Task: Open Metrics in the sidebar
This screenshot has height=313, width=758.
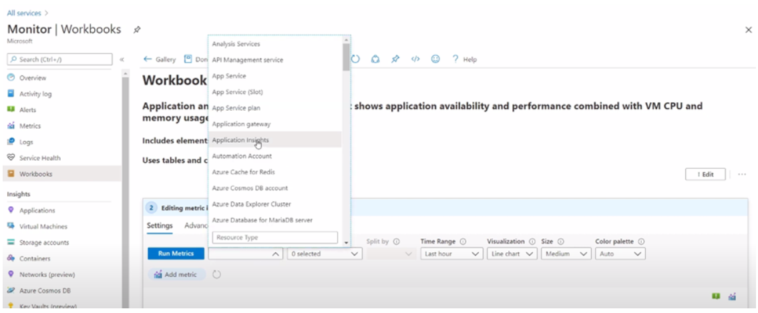Action: click(30, 125)
